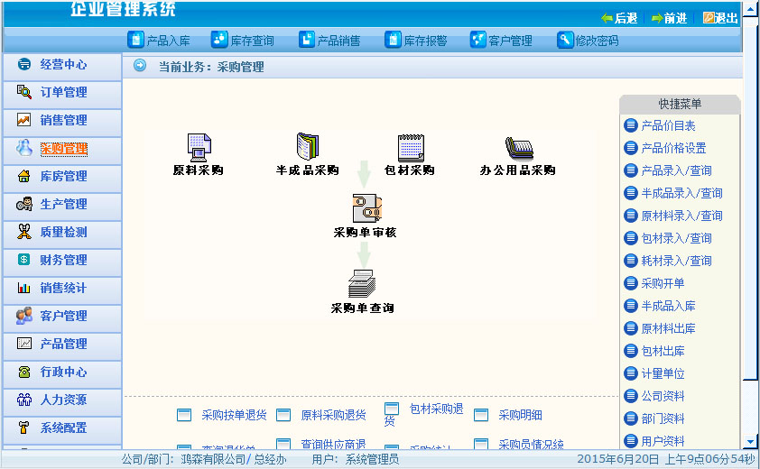Click the 退出 exit button

(x=720, y=18)
